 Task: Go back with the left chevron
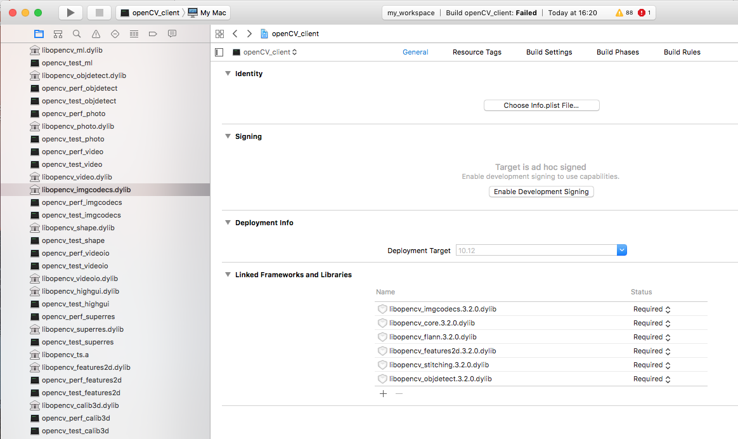(x=235, y=34)
